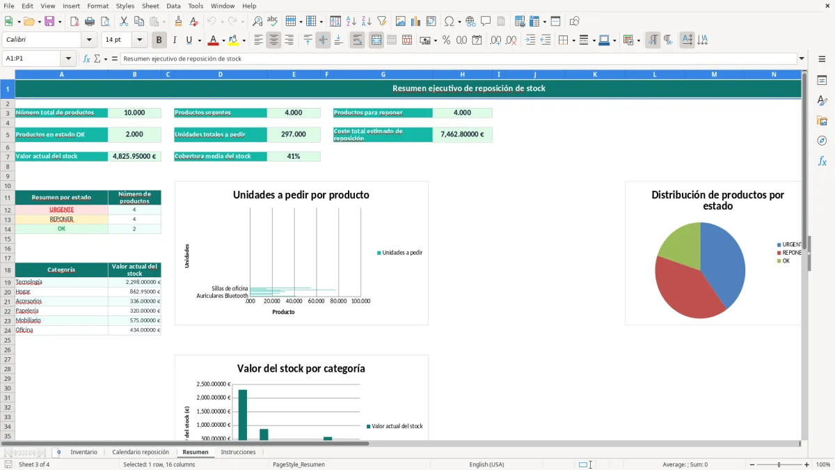Click the Format as Percent icon

[x=446, y=40]
